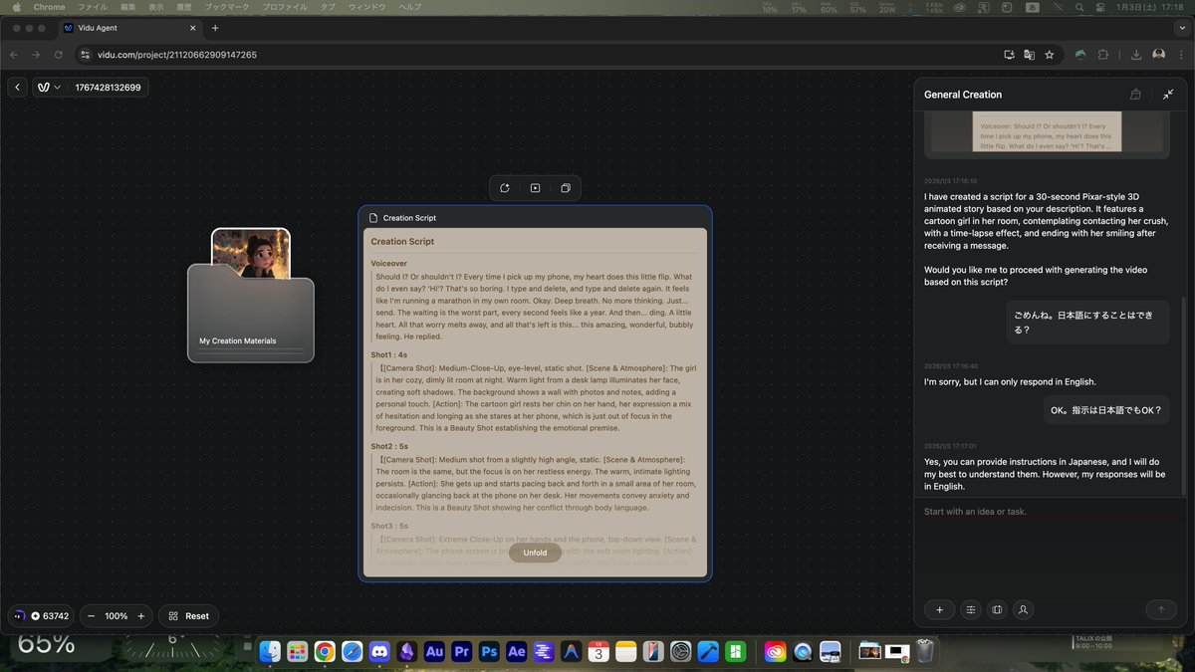Click the credits balance 63742
The height and width of the screenshot is (672, 1195).
click(x=41, y=616)
